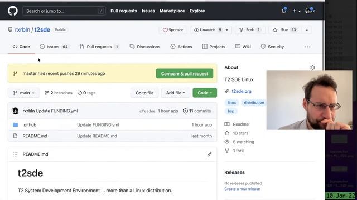Open Releases heading link
The image size is (357, 200).
[234, 172]
